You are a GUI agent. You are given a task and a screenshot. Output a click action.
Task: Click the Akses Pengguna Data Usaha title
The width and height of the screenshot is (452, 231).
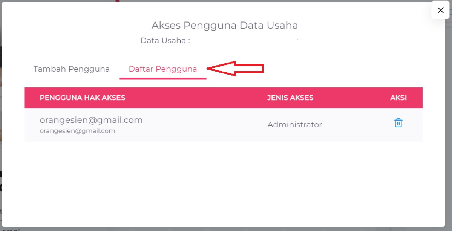point(225,25)
